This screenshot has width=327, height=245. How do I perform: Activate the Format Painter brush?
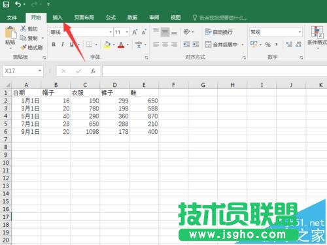(24, 47)
